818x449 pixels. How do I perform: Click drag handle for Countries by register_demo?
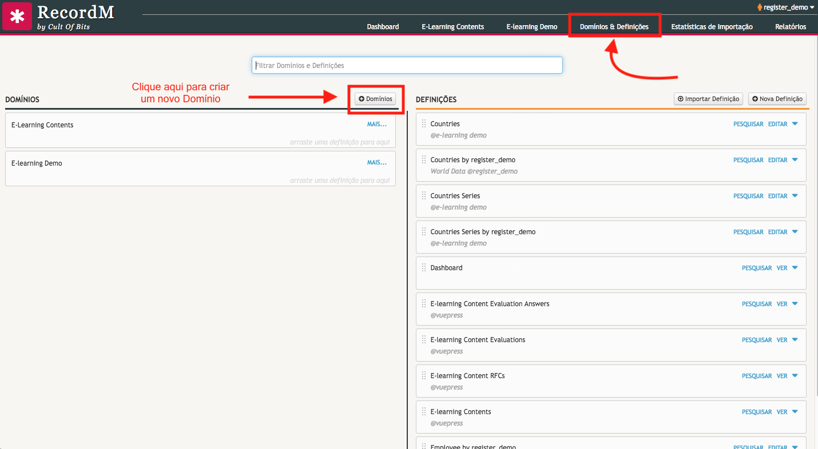[424, 160]
